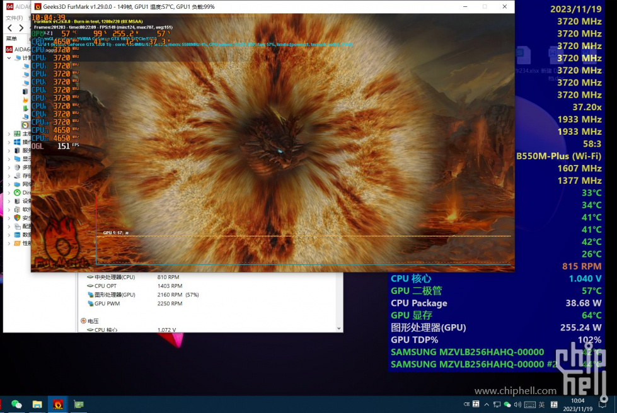Select the green motherboard icon in tree
Viewport: 617px width, 413px height.
(17, 133)
